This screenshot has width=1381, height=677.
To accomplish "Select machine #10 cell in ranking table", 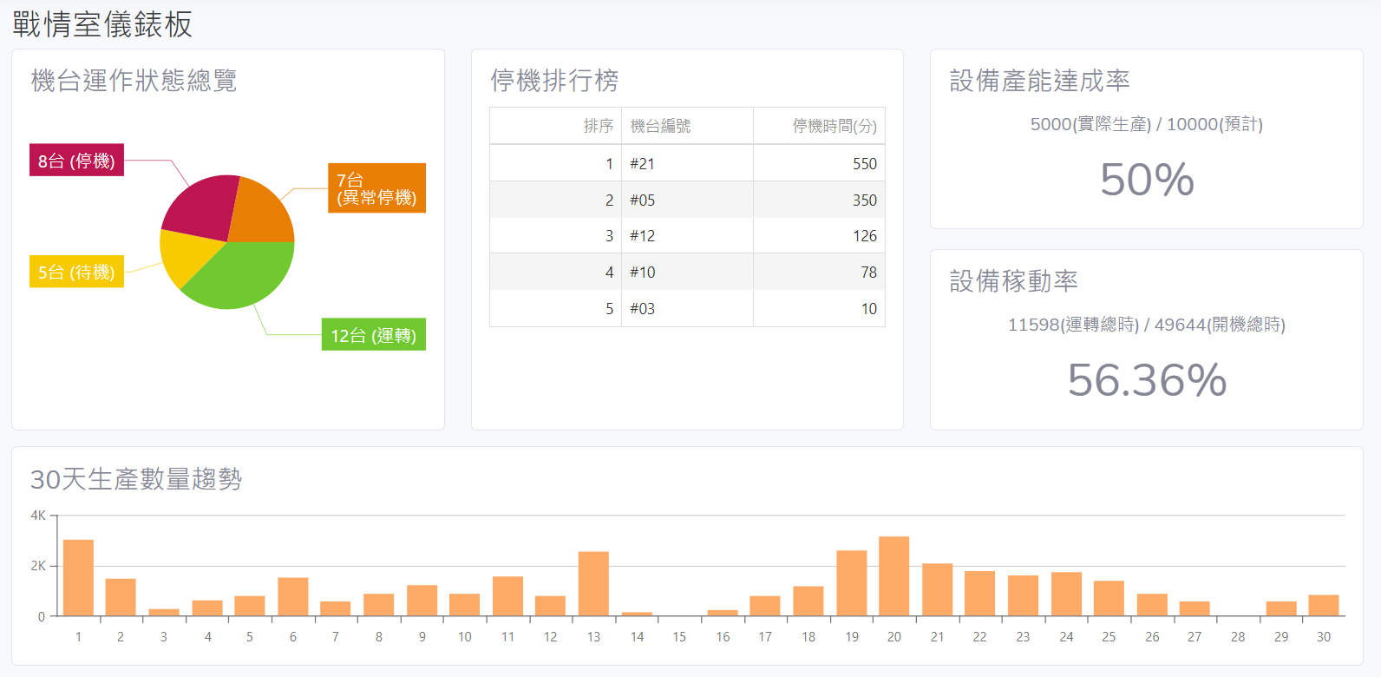I will click(x=687, y=272).
